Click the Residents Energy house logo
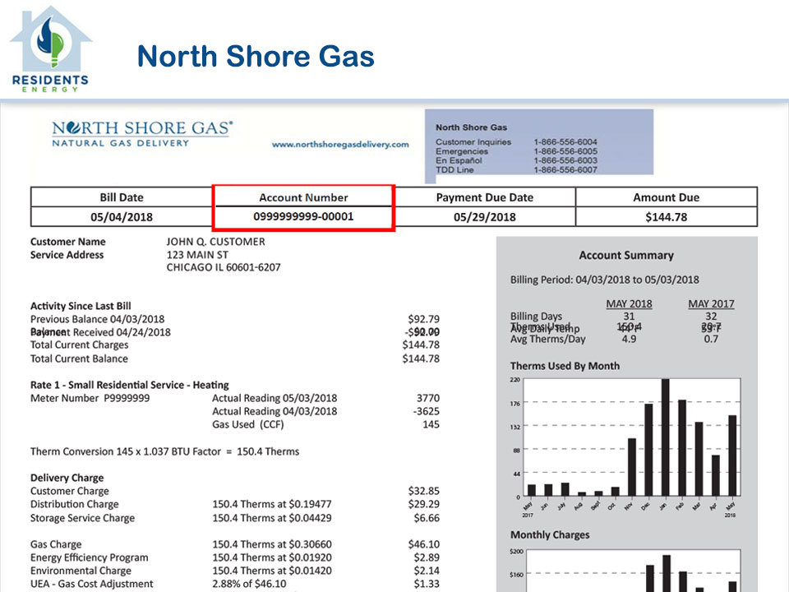This screenshot has width=789, height=592. tap(49, 49)
